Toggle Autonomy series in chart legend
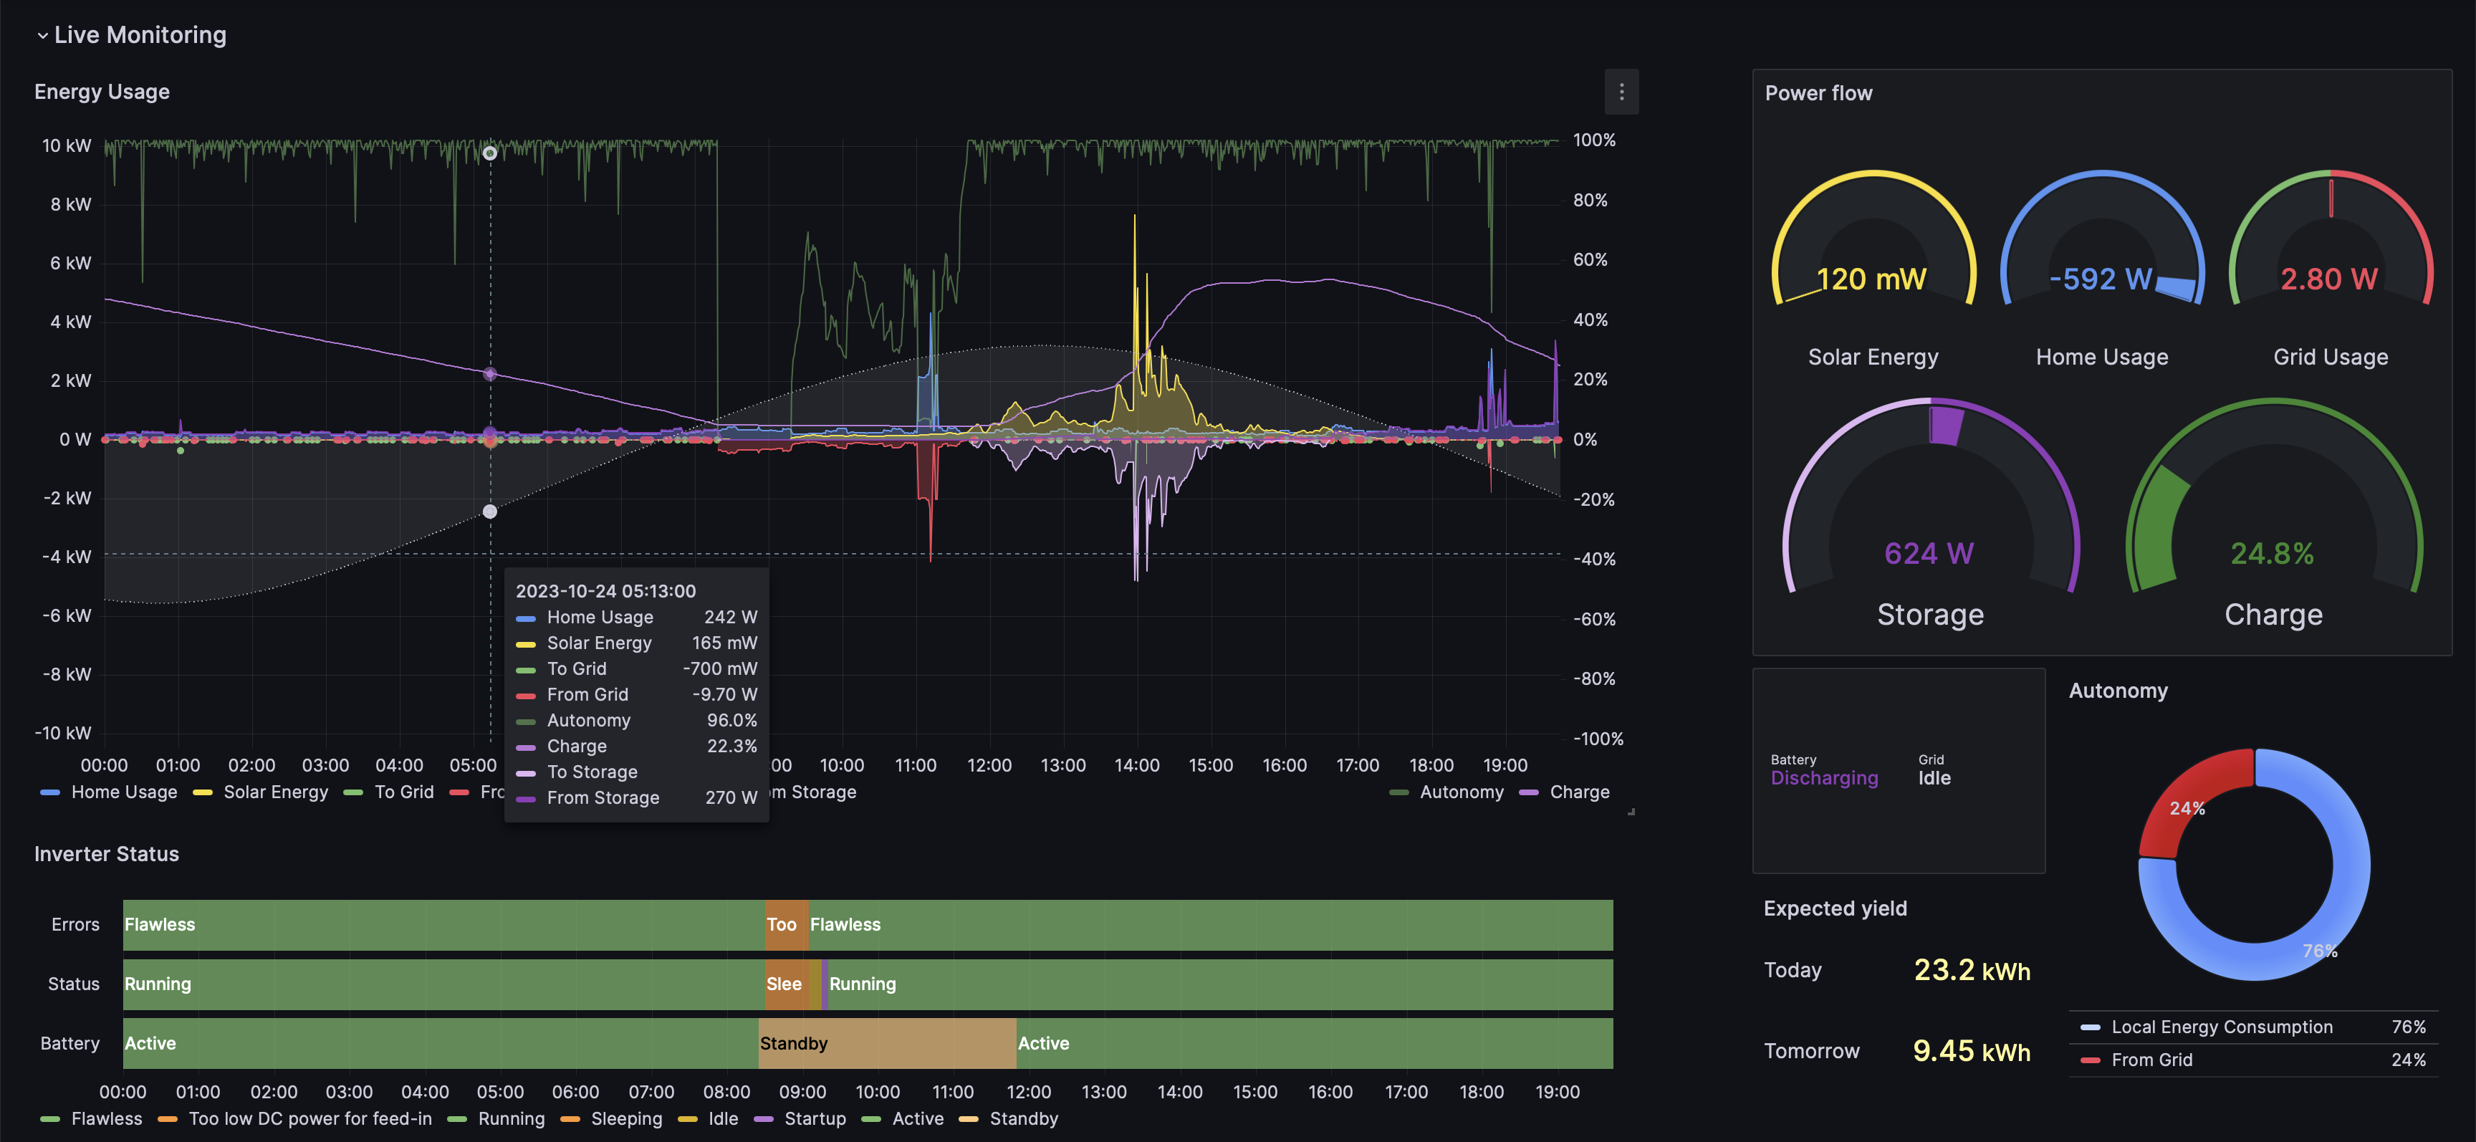Screen dimensions: 2476x1142 pyautogui.click(x=1461, y=792)
